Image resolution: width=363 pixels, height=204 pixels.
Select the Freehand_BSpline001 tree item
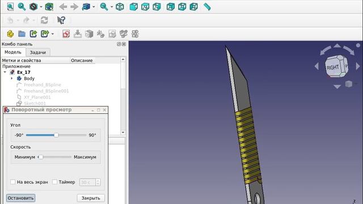pyautogui.click(x=47, y=91)
